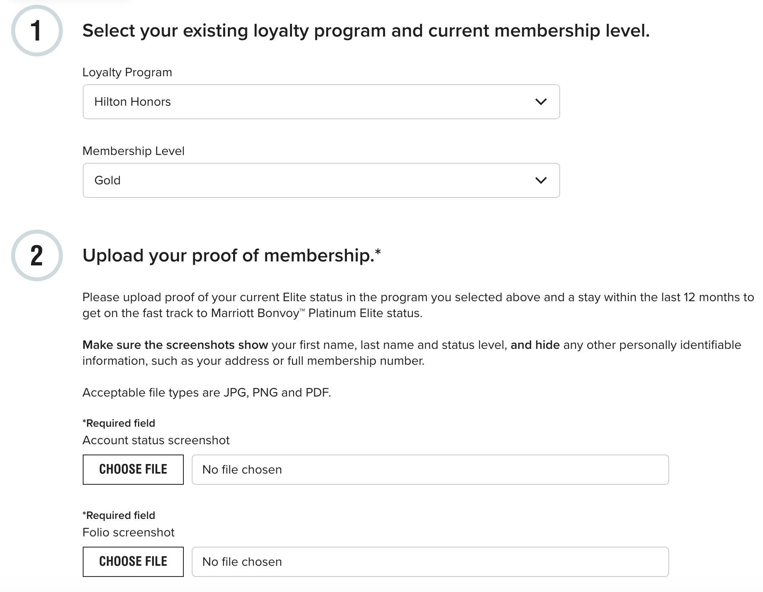Click Choose File for Folio screenshot

[x=133, y=562]
